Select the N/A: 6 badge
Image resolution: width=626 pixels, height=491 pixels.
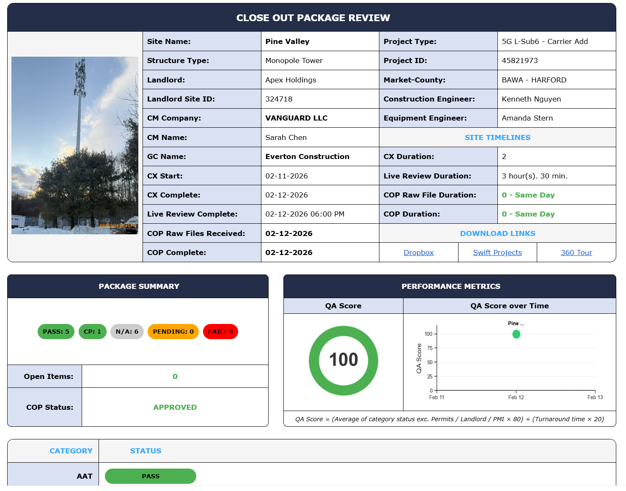coord(127,332)
